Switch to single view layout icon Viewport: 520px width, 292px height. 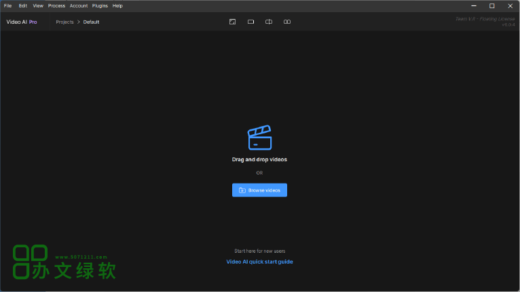click(x=250, y=22)
